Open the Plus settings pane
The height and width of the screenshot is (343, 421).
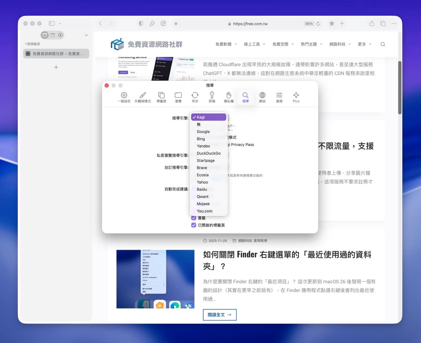pos(296,97)
